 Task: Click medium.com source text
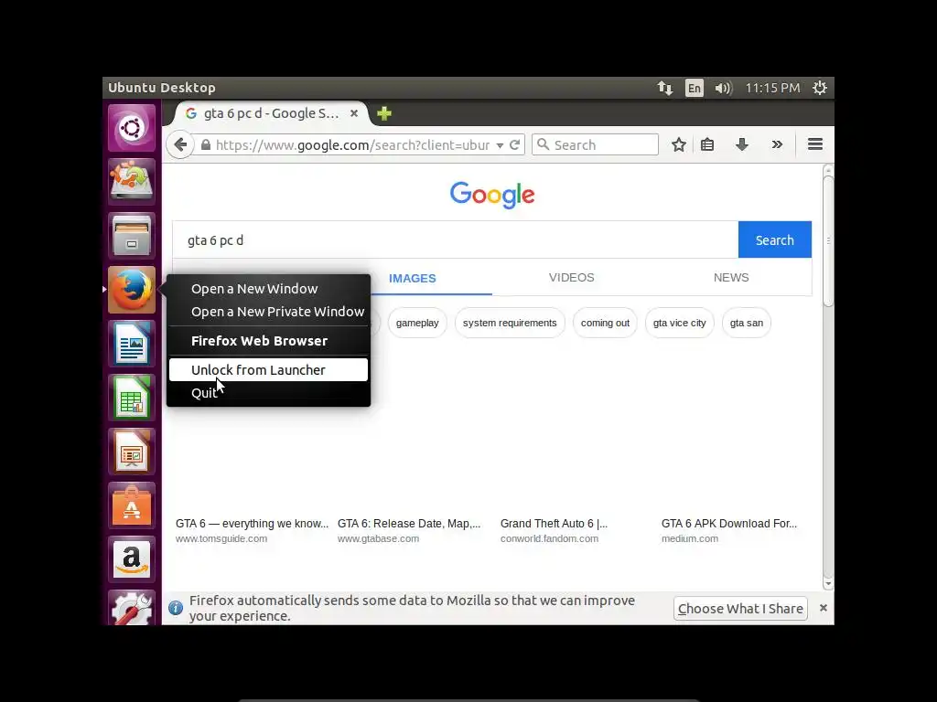coord(690,538)
